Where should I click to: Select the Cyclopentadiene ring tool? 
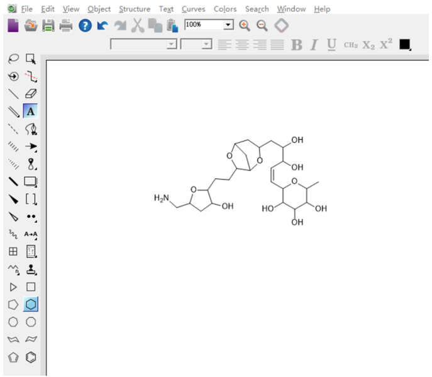pos(13,357)
